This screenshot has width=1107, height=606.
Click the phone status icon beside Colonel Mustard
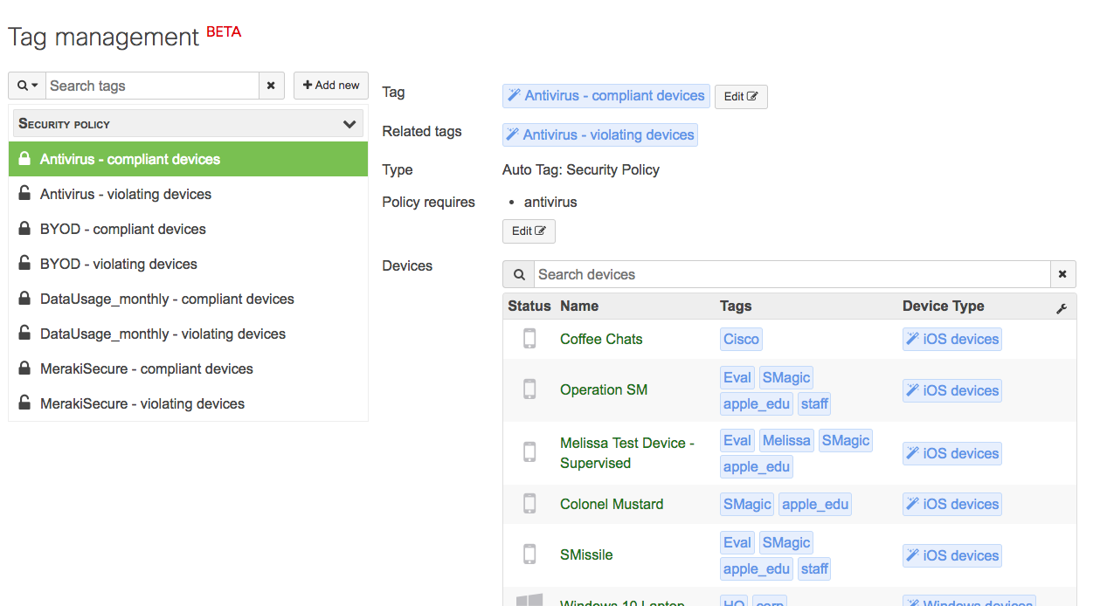529,504
